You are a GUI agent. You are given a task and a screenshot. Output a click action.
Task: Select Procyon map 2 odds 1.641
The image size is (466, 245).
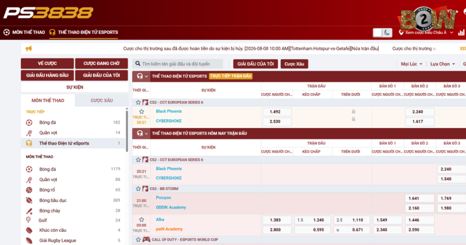(x=420, y=198)
